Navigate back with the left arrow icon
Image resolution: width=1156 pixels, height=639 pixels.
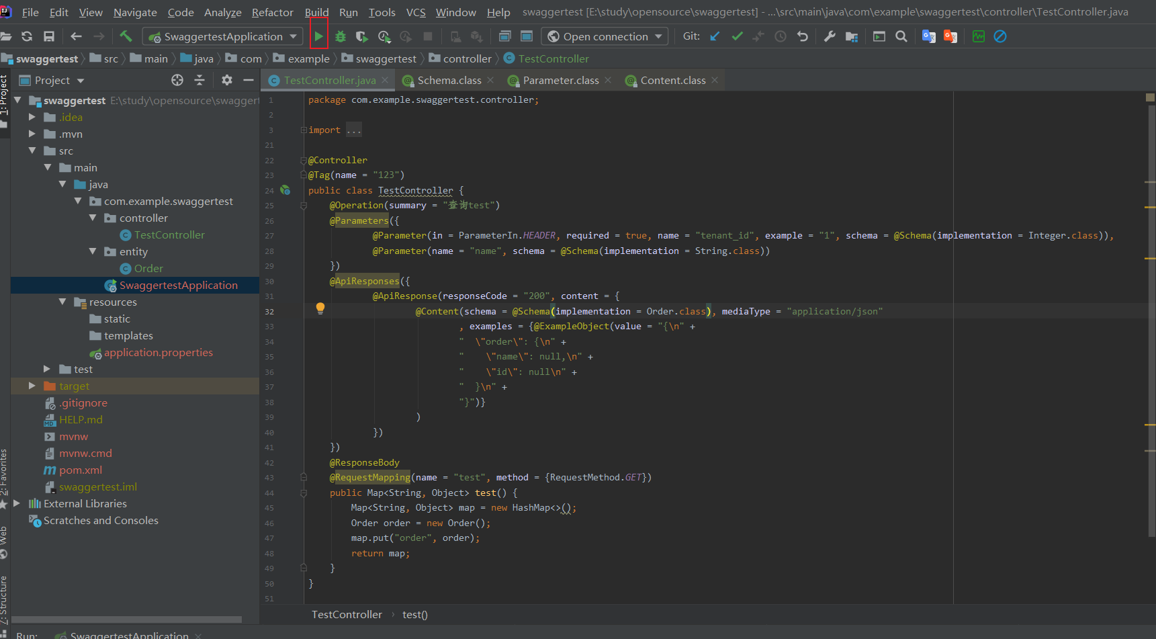tap(76, 36)
